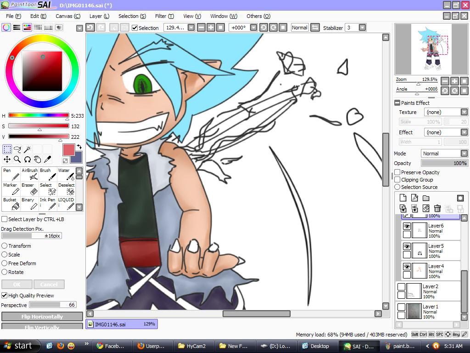Open the Canvas menu
The image size is (470, 353).
pyautogui.click(x=67, y=16)
